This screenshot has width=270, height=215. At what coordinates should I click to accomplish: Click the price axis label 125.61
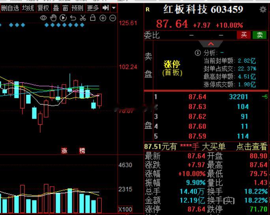[x=128, y=23]
